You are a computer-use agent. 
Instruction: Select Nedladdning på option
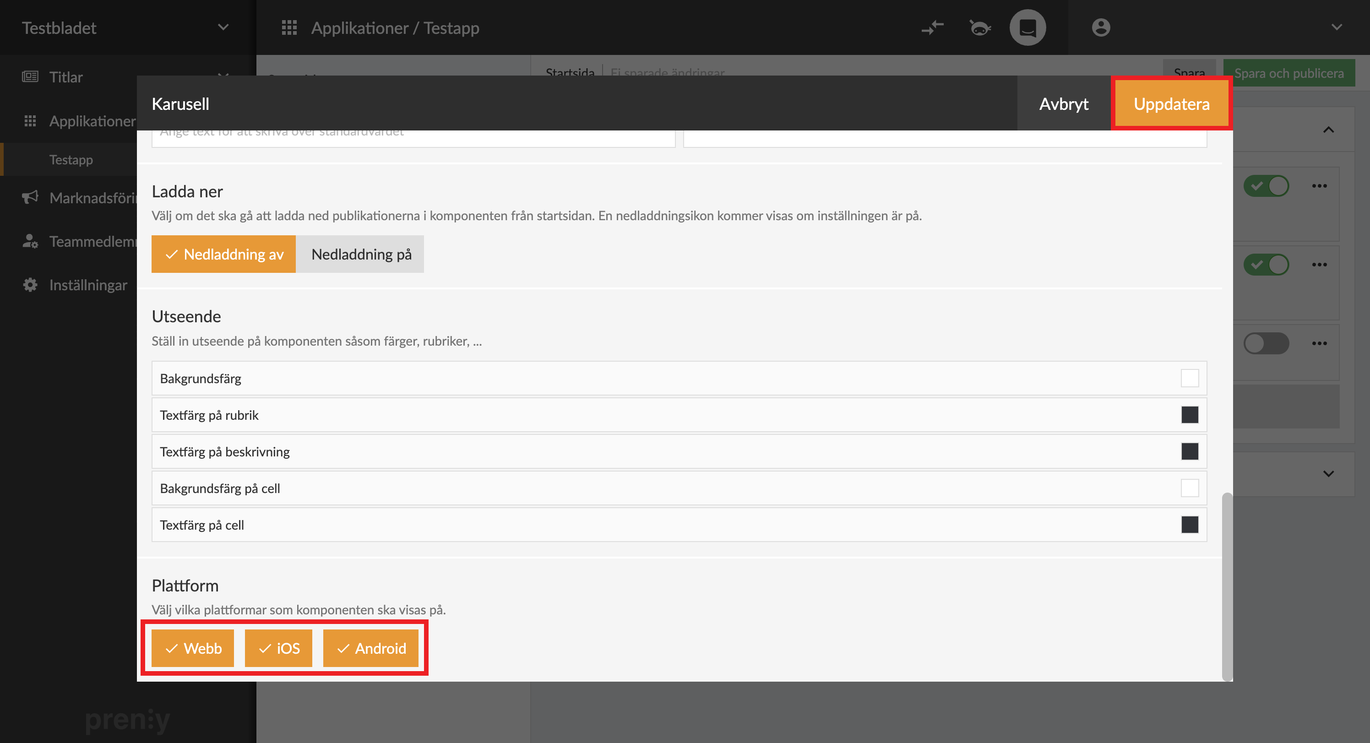tap(360, 254)
